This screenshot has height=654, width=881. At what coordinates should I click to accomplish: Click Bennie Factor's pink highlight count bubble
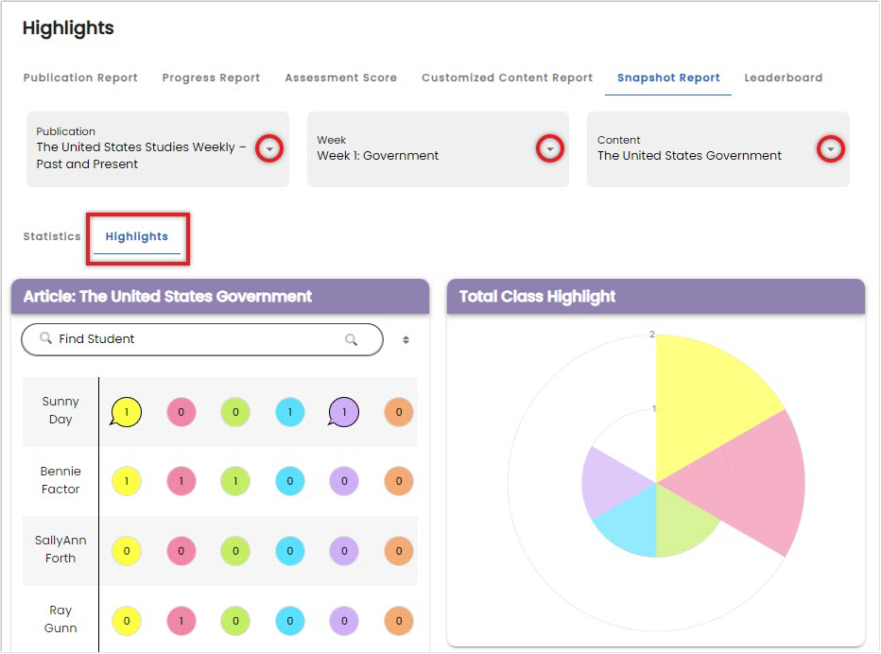(181, 481)
